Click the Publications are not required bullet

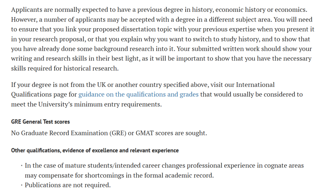[x=68, y=185]
